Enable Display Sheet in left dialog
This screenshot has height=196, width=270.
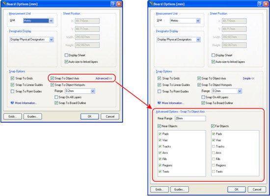point(66,55)
